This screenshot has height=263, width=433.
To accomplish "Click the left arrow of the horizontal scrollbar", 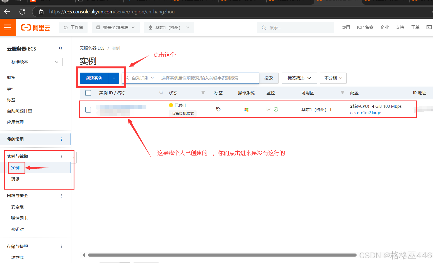I will 84,255.
